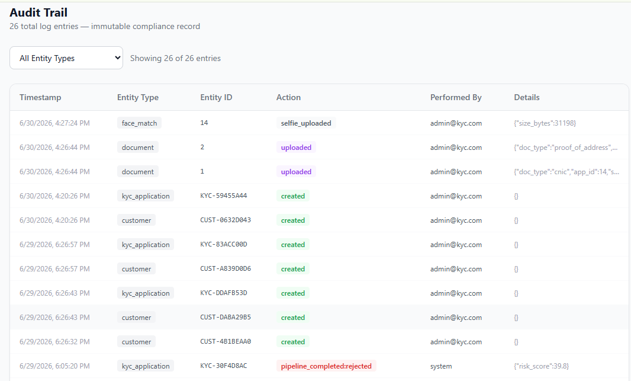Click the empty details braces for KYC-83ACC00D
The width and height of the screenshot is (631, 381).
pyautogui.click(x=516, y=245)
